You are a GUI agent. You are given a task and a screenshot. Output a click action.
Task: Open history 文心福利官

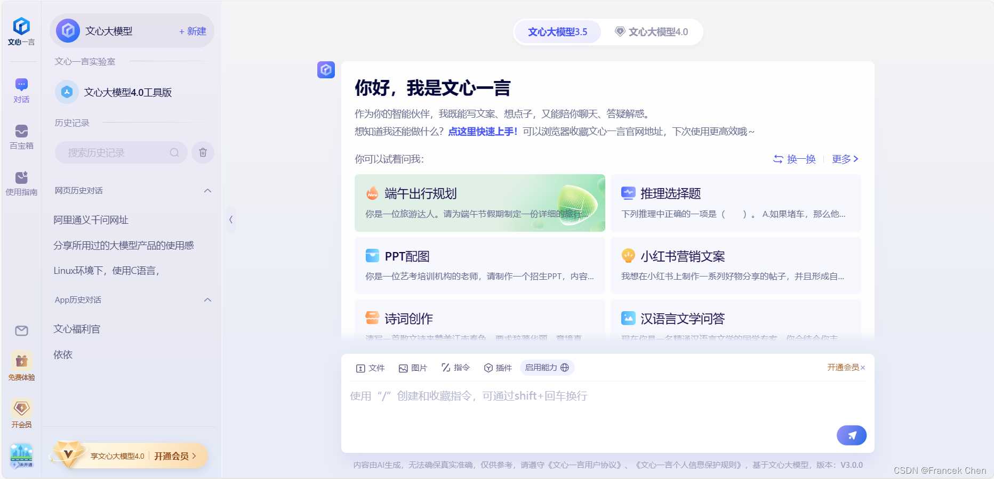pyautogui.click(x=77, y=329)
